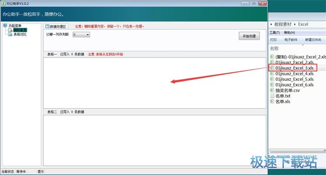Click the 名称 column header
Image resolution: width=326 pixels, height=175 pixels.
coord(274,49)
